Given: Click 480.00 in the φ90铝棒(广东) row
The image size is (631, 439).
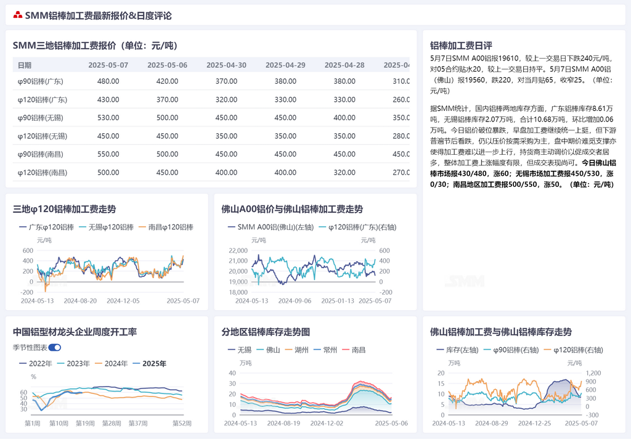Looking at the screenshot, I should pyautogui.click(x=108, y=81).
